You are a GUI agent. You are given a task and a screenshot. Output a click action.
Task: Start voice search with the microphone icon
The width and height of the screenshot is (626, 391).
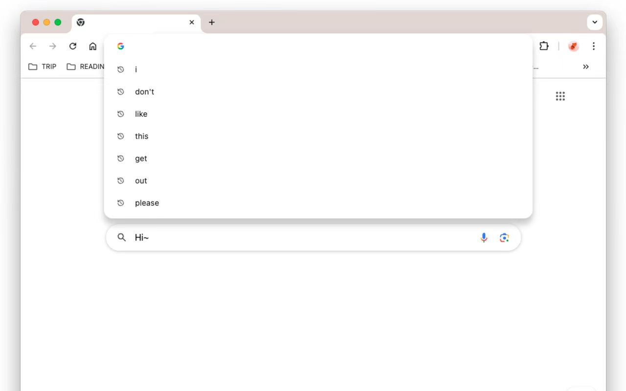tap(484, 238)
